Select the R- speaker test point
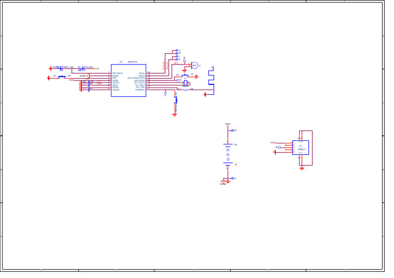394x278 pixels. pyautogui.click(x=177, y=59)
